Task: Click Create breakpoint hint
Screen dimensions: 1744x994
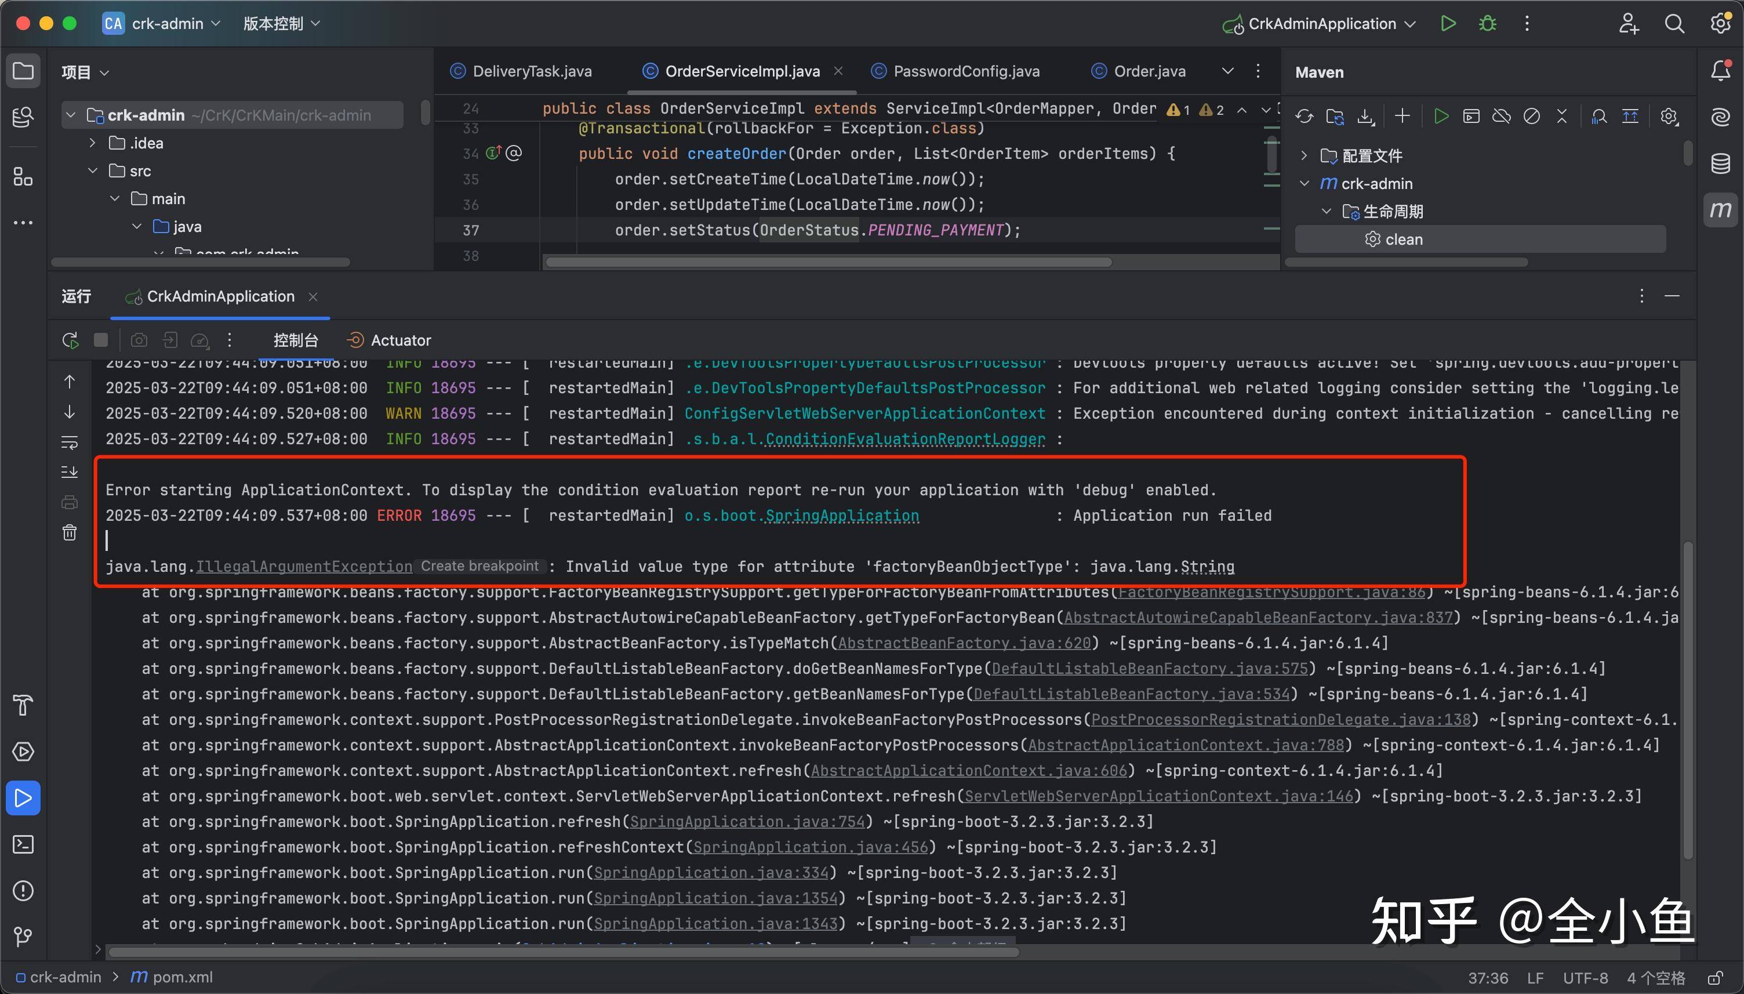Action: click(479, 566)
